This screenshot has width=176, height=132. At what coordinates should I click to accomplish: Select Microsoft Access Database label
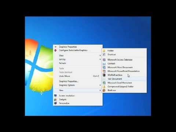click(120, 60)
